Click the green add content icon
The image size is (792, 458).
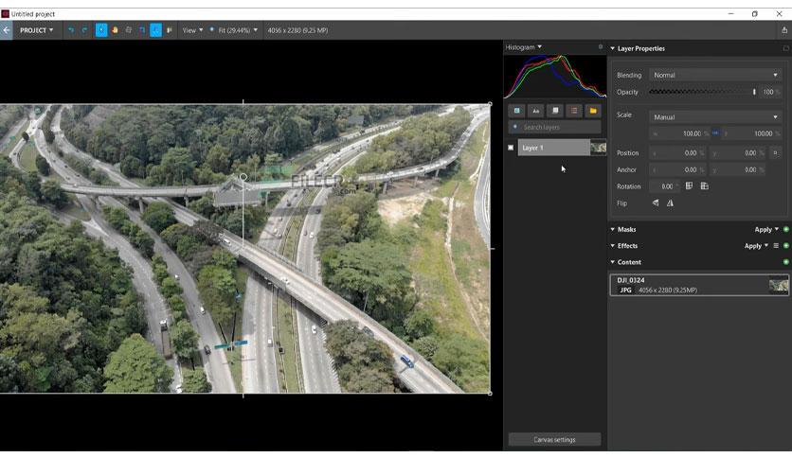pos(786,262)
